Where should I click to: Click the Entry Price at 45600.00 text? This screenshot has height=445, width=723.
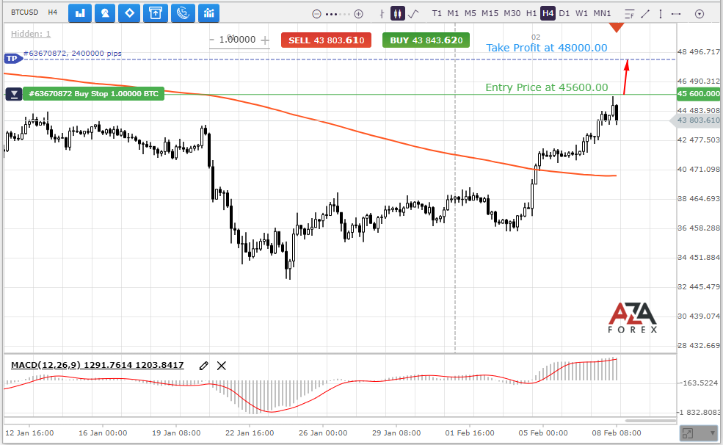546,87
